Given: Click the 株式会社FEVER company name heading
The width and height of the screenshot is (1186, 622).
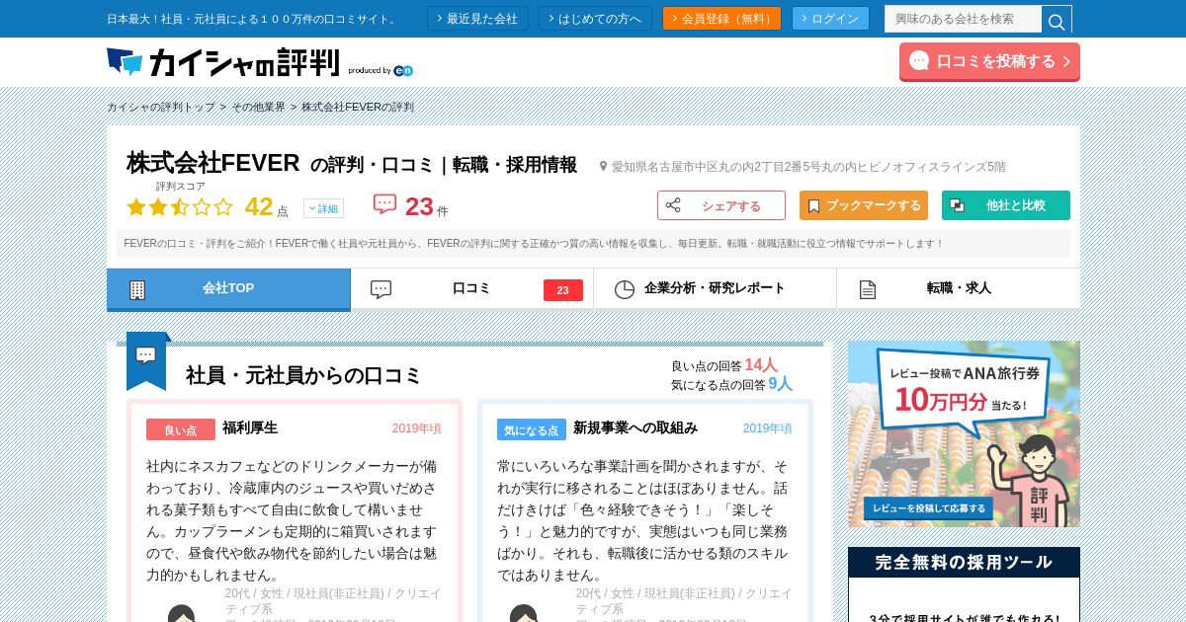Looking at the screenshot, I should [x=213, y=162].
